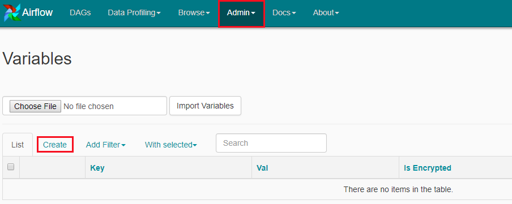Click the Choose File button

(x=35, y=106)
